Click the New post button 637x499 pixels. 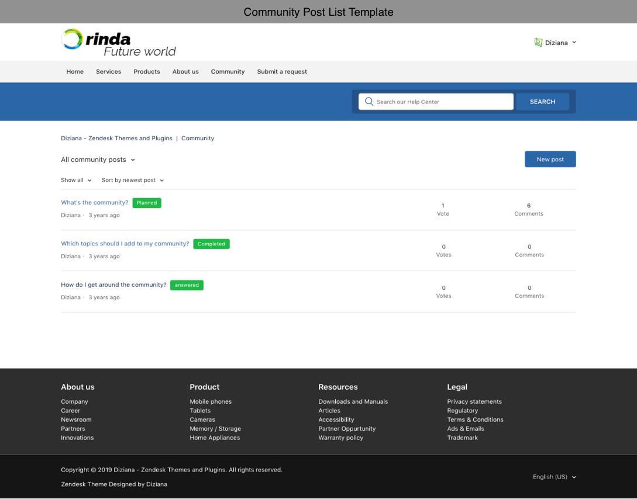(x=550, y=160)
